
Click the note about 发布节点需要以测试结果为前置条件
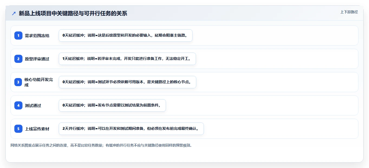[x=112, y=105]
